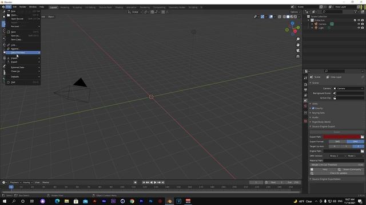Open the Output properties tab icon

click(305, 90)
